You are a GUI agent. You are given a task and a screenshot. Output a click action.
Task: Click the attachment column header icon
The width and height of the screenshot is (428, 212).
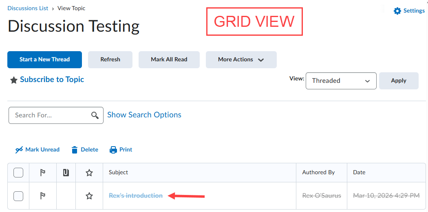(x=66, y=173)
